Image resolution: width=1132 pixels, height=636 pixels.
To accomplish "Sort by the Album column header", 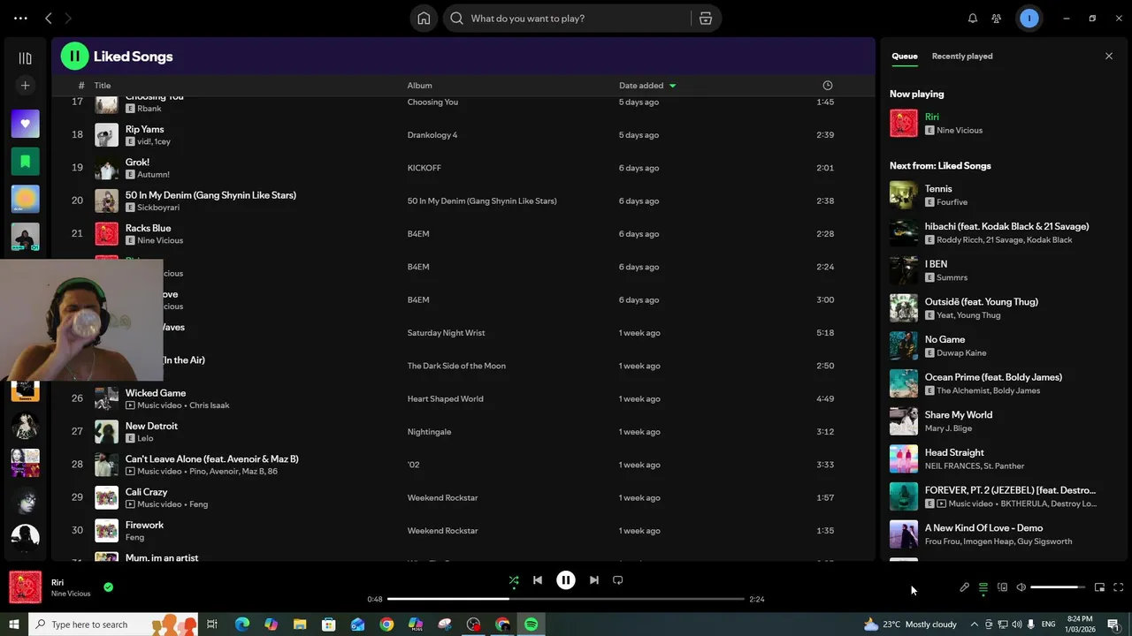I will (419, 86).
